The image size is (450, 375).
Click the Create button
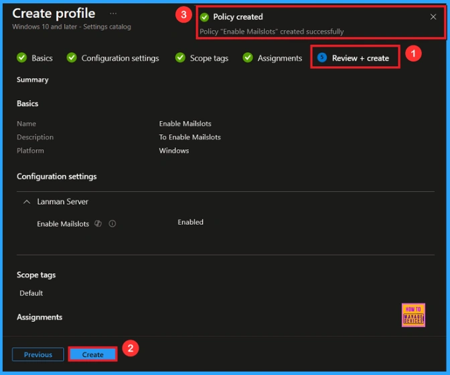(93, 354)
